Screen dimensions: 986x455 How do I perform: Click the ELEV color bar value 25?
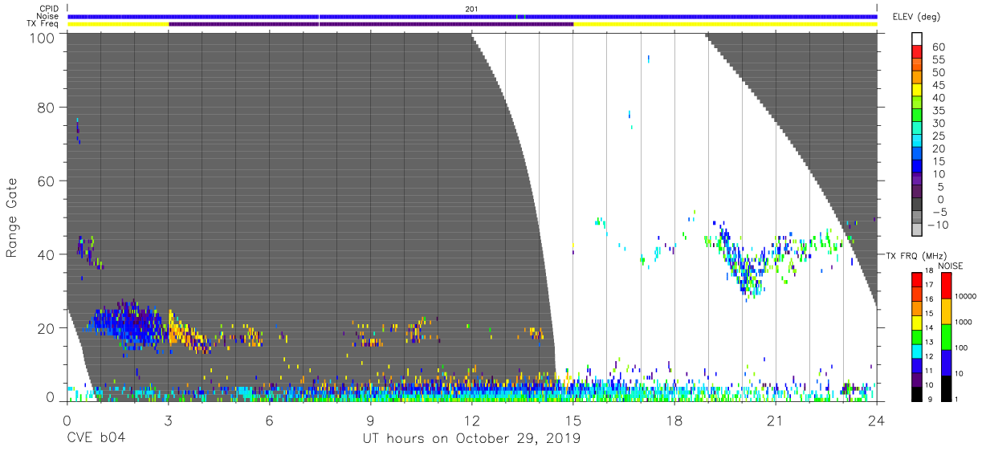pos(939,136)
